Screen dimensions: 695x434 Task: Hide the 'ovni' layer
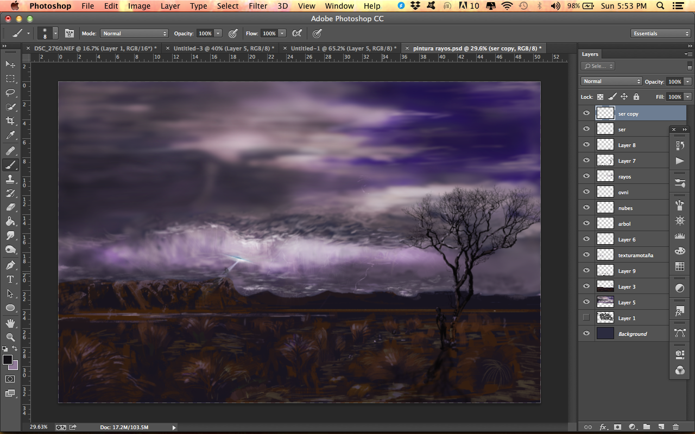pos(586,192)
